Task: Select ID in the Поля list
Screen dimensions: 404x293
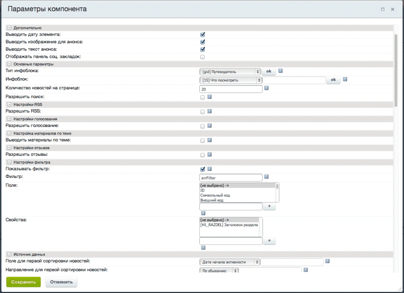Action: 238,190
